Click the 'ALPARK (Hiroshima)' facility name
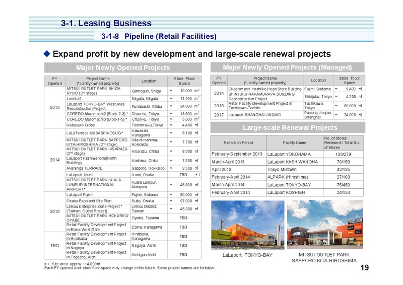Viewport: 403px width, 285px height. [x=288, y=177]
